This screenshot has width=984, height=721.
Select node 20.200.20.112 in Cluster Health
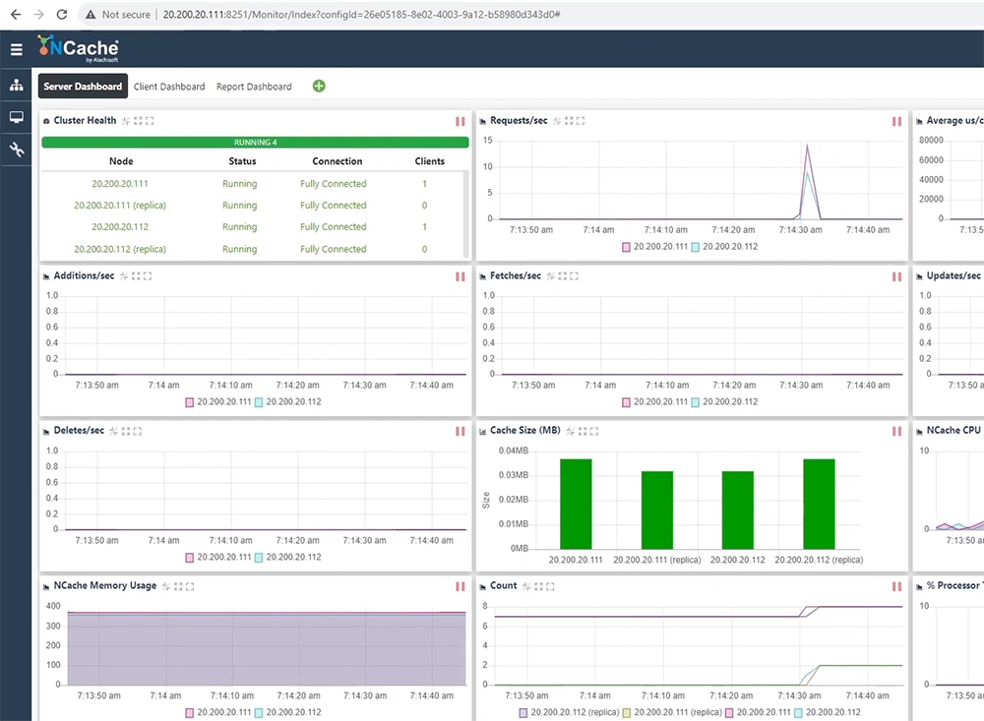[120, 226]
